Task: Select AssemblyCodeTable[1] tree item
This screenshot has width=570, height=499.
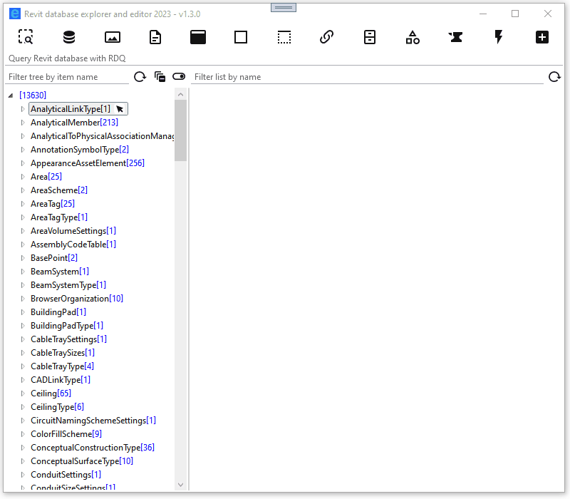Action: point(73,245)
